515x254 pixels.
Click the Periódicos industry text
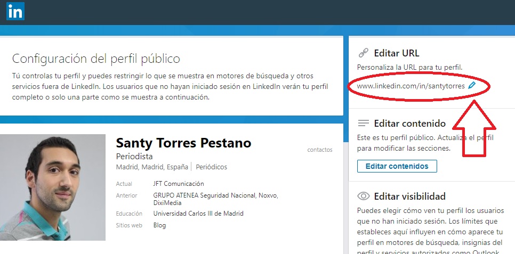point(212,167)
